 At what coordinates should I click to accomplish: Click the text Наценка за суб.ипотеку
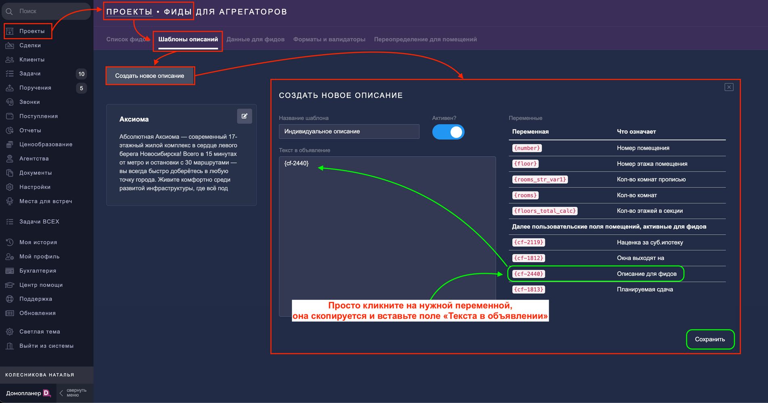(650, 242)
